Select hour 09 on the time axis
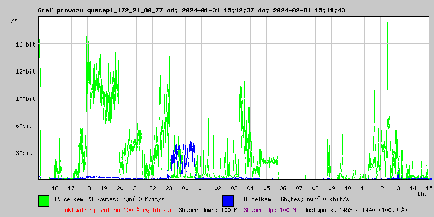434x217 pixels. [331, 188]
